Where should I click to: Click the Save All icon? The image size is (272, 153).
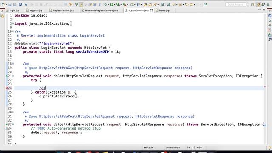(x=14, y=5)
